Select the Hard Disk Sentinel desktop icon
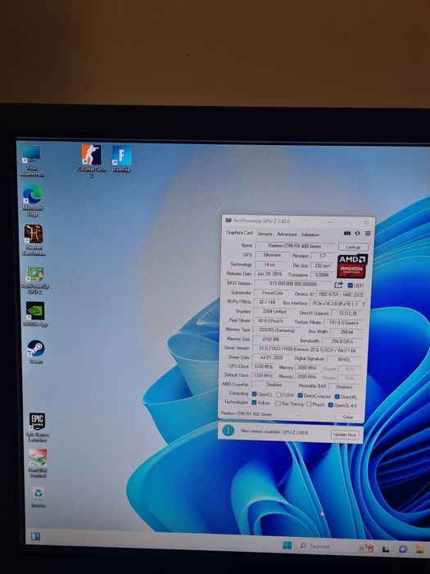The width and height of the screenshot is (430, 574). click(x=38, y=463)
